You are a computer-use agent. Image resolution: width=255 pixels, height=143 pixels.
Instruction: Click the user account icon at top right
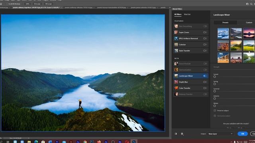[x=247, y=4]
